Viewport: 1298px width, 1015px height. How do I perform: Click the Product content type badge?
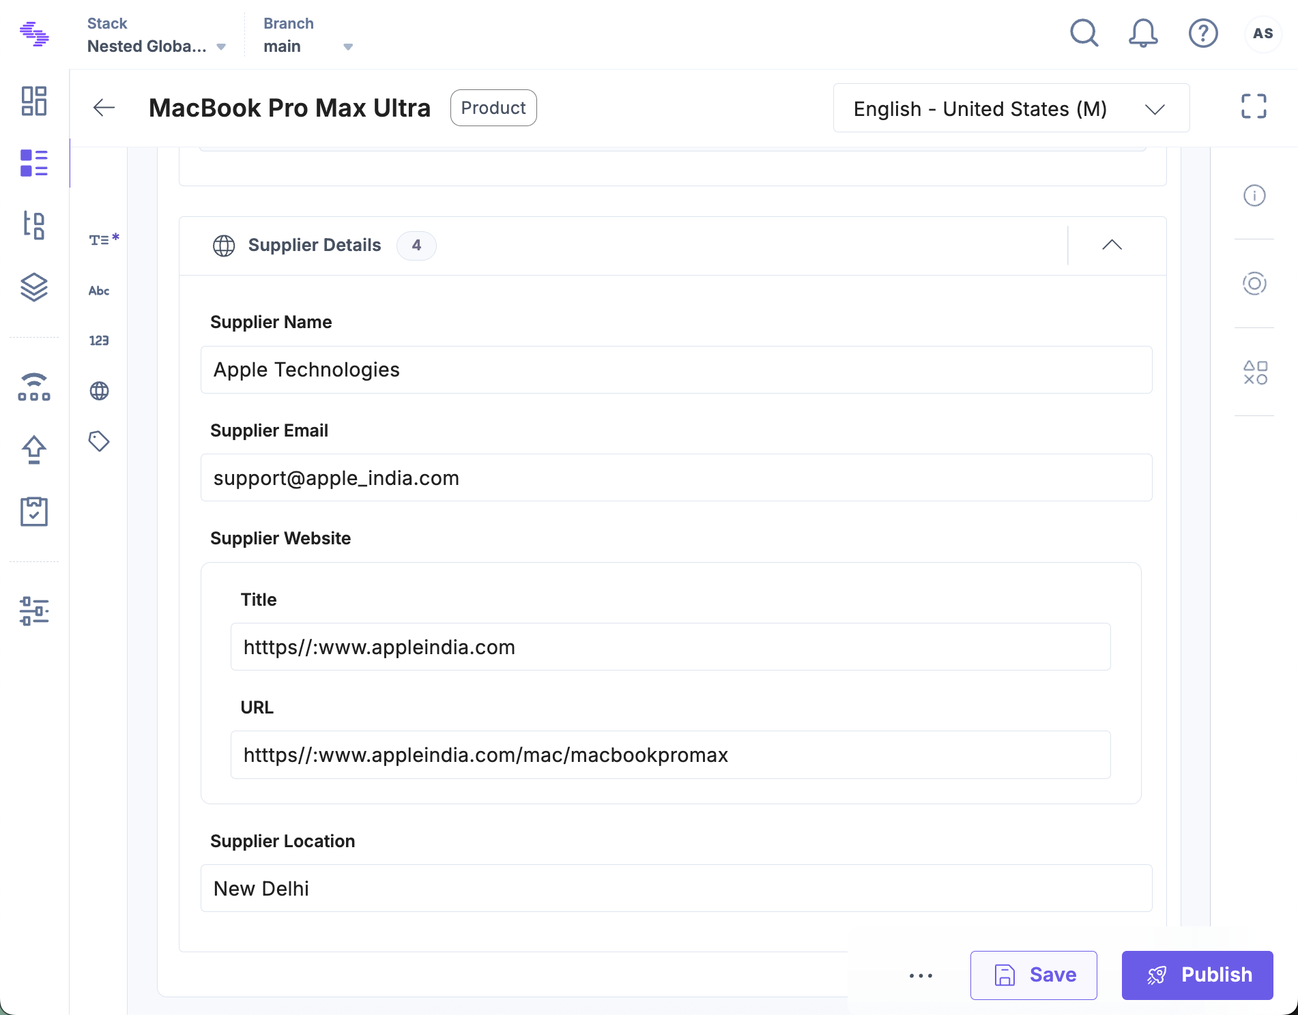pos(493,108)
